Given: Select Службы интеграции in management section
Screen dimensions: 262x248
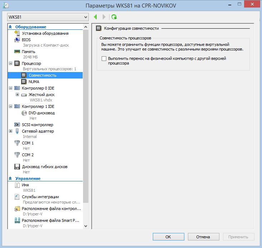Looking at the screenshot, I should click(40, 197).
